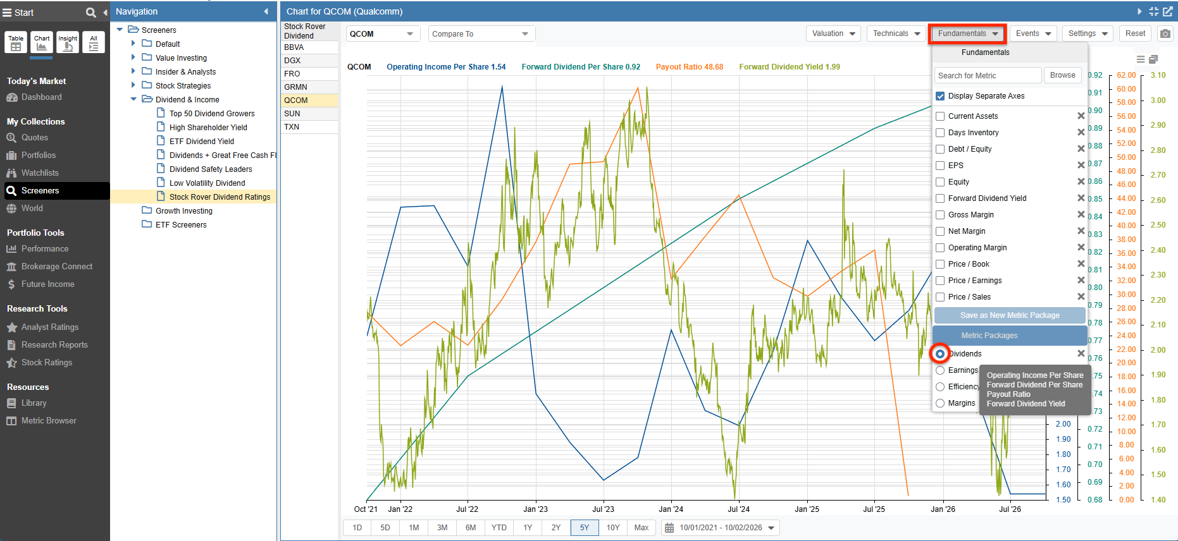Delete the Dividends metric package X

(x=1081, y=353)
